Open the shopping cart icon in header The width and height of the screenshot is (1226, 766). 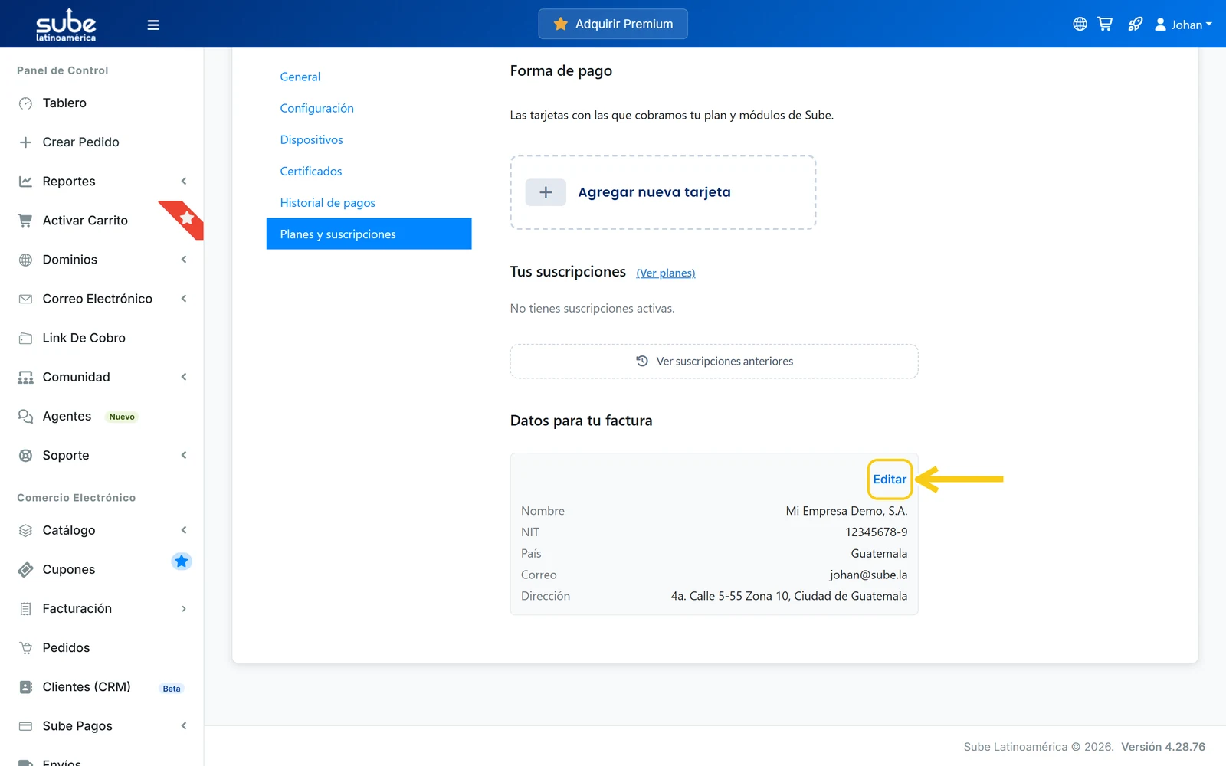click(x=1105, y=24)
